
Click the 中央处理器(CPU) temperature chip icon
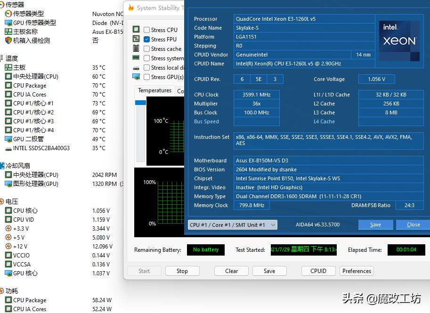tap(8, 76)
